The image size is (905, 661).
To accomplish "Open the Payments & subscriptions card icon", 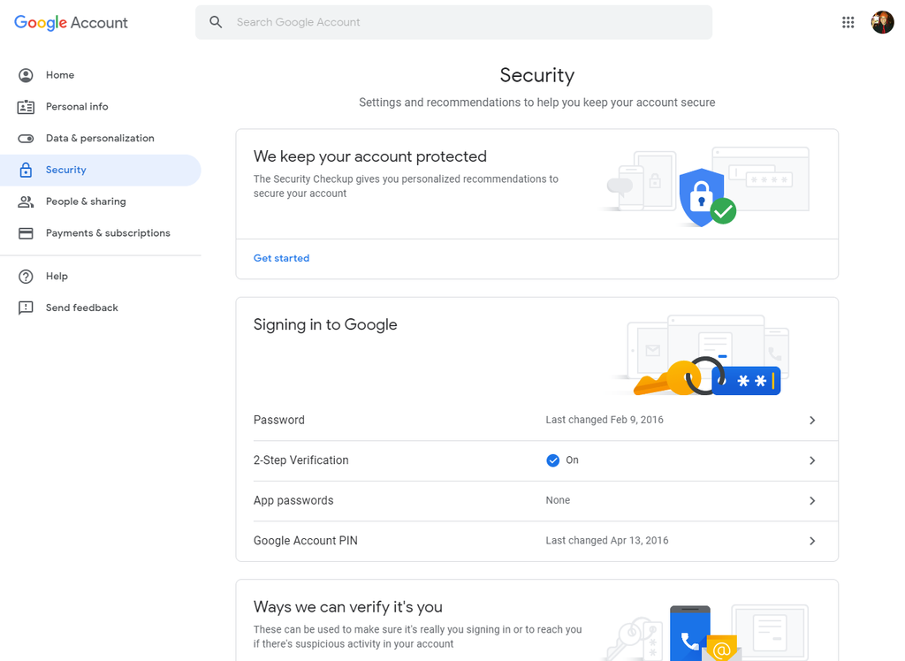I will tap(27, 232).
